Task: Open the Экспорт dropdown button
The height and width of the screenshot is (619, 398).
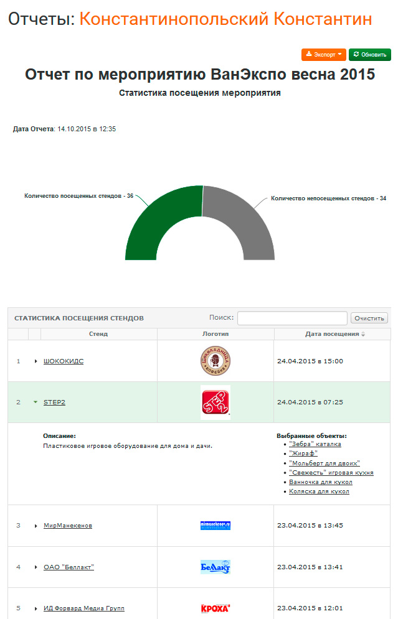Action: pyautogui.click(x=323, y=55)
